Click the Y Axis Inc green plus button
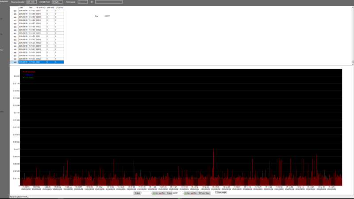 coord(187,193)
